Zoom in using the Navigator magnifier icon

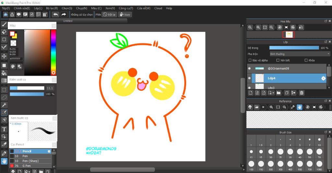(x=258, y=28)
